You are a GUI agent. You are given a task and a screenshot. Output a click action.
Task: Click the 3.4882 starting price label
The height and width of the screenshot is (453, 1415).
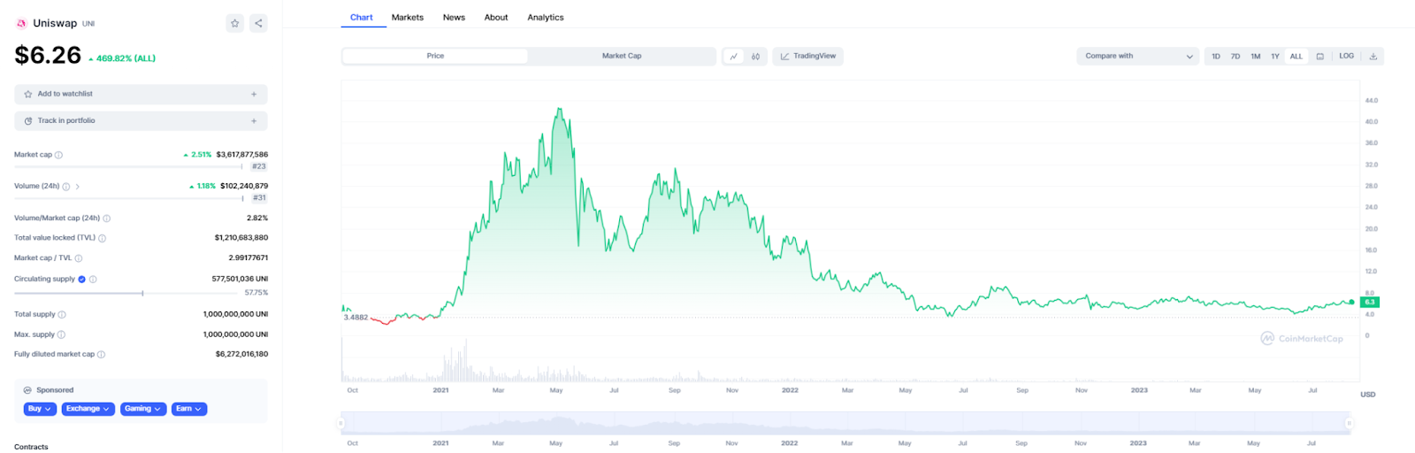[x=356, y=317]
